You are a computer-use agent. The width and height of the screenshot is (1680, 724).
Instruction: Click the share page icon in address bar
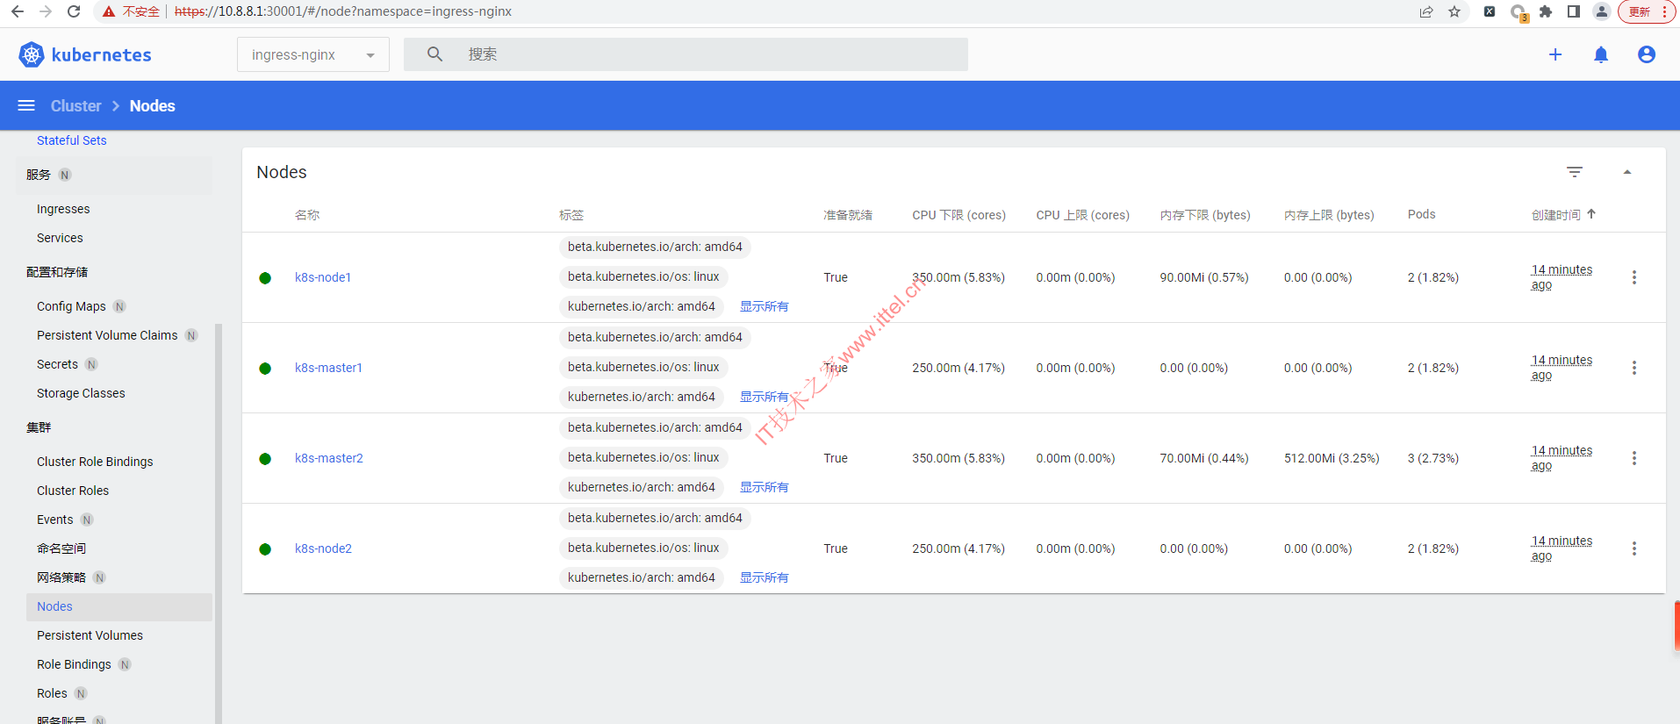point(1426,11)
